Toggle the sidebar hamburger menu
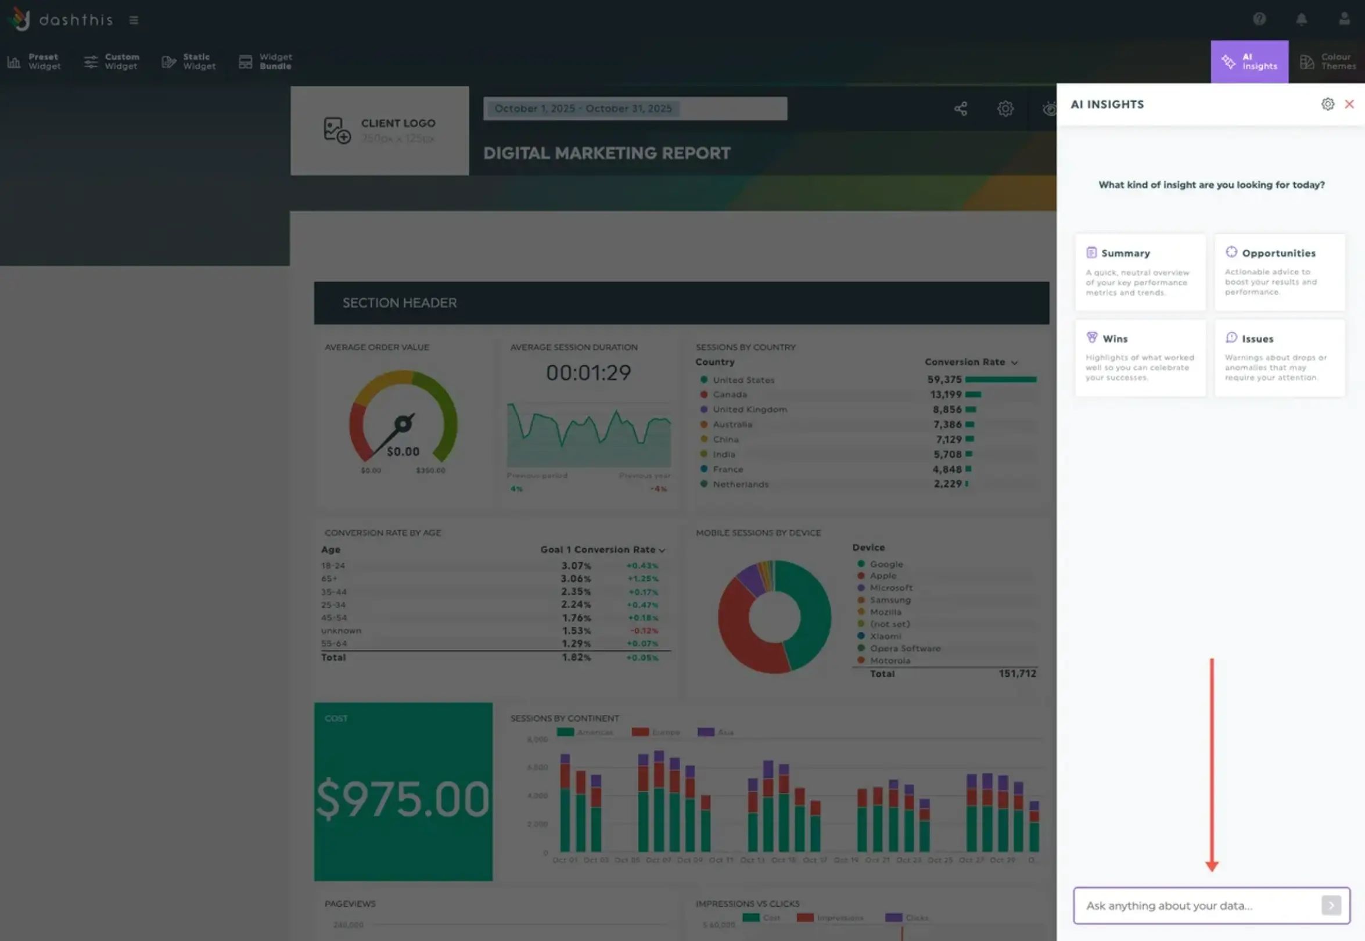 coord(134,19)
